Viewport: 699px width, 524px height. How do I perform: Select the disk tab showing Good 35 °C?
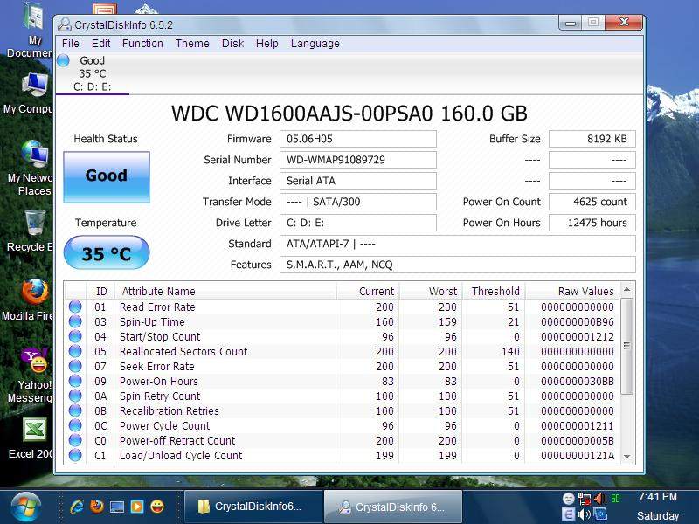click(x=93, y=73)
